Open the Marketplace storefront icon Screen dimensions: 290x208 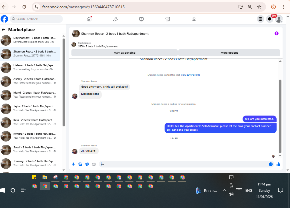tap(168, 19)
